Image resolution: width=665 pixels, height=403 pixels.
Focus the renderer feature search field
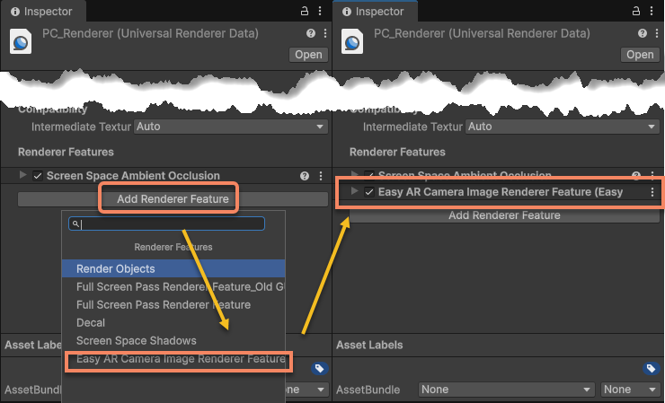166,223
